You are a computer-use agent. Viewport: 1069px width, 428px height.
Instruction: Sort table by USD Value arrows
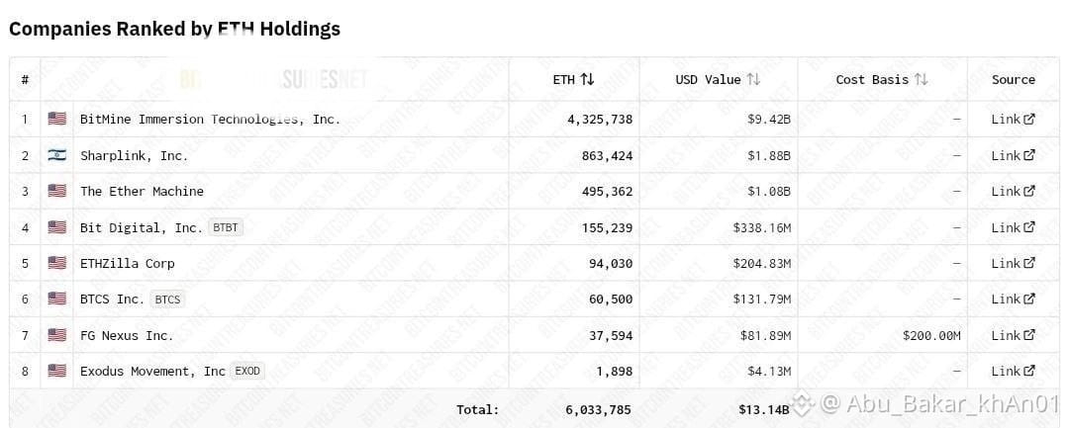click(x=753, y=80)
